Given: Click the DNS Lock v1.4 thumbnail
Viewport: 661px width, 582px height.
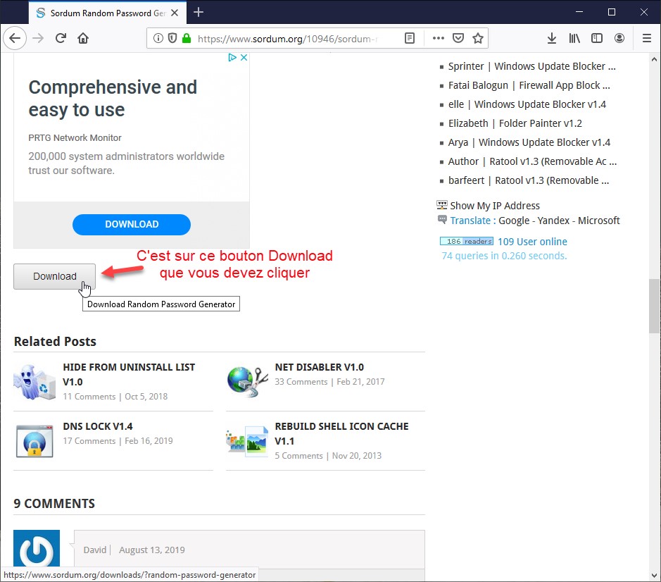Looking at the screenshot, I should 34,441.
